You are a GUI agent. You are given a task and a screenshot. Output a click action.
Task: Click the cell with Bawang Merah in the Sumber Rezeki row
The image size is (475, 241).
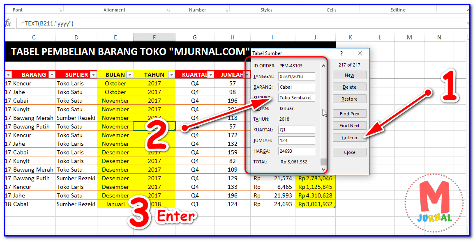34,118
